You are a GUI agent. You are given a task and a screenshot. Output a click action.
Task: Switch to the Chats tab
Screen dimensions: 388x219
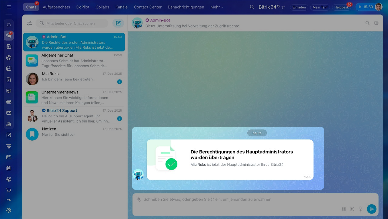[x=31, y=7]
